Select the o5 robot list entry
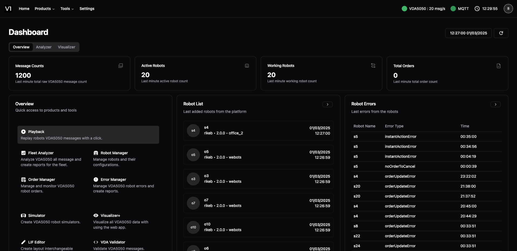This screenshot has height=251, width=517. (x=258, y=155)
